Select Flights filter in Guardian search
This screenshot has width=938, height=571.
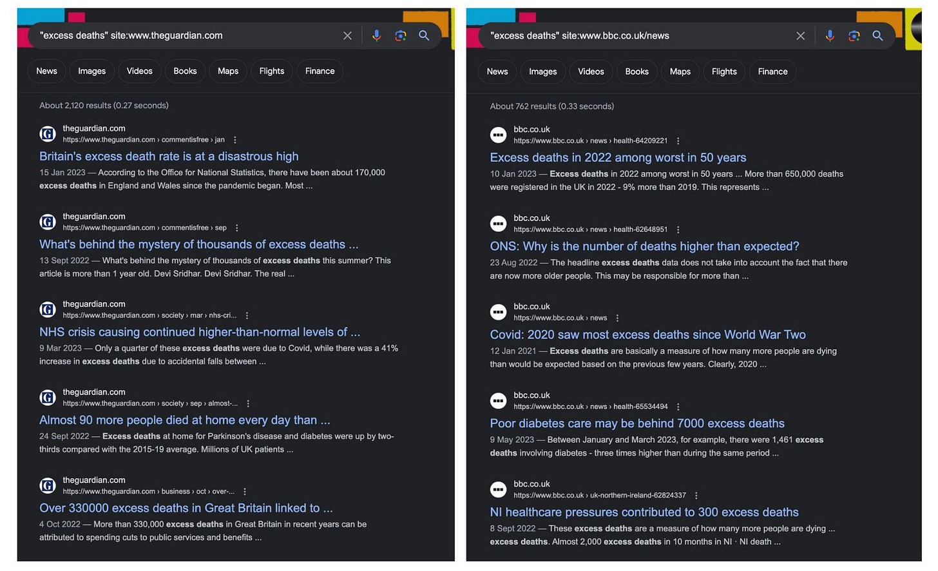(271, 71)
